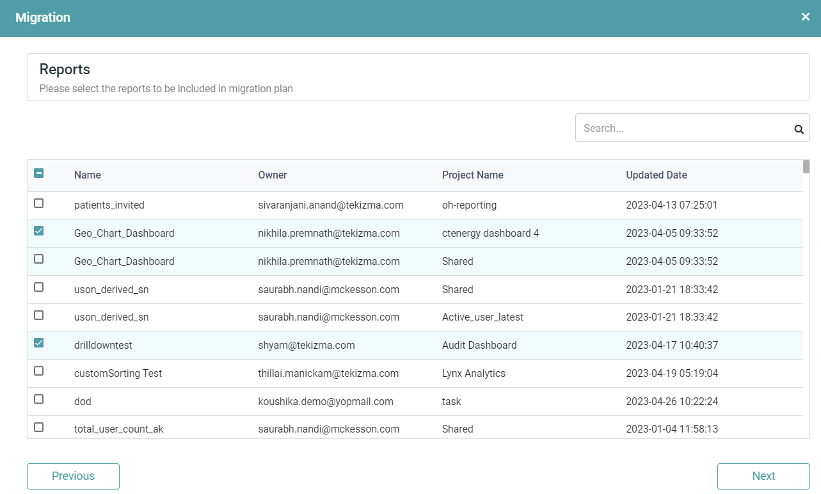This screenshot has width=821, height=494.
Task: Select the total_user_count_ak report checkbox
Action: 39,427
